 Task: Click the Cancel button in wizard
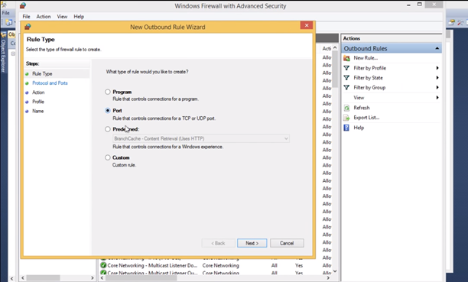pos(287,243)
